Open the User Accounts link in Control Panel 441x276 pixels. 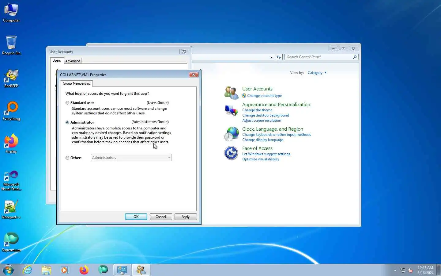(257, 89)
